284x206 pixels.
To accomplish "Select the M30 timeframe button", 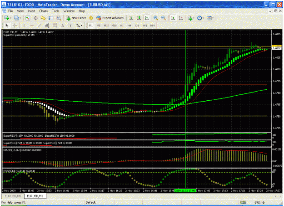I will (114, 26).
